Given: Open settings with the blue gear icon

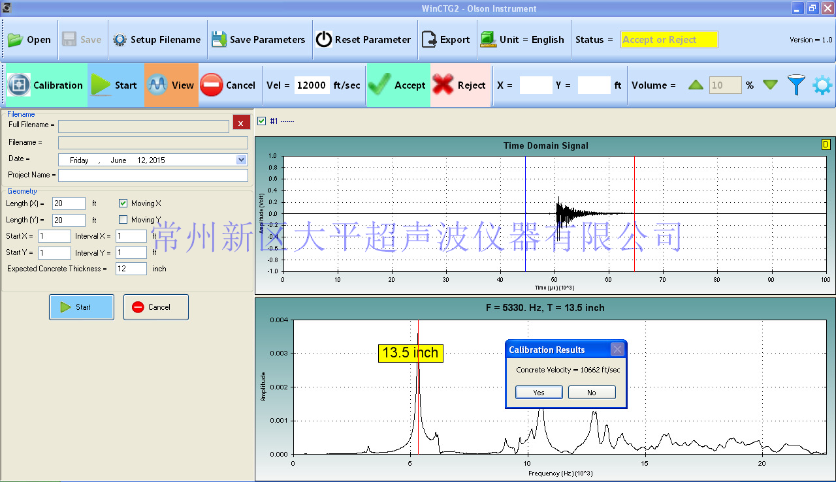Looking at the screenshot, I should (822, 85).
